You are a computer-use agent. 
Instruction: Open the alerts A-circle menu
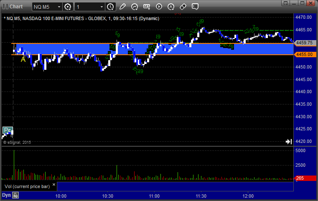coord(171,7)
